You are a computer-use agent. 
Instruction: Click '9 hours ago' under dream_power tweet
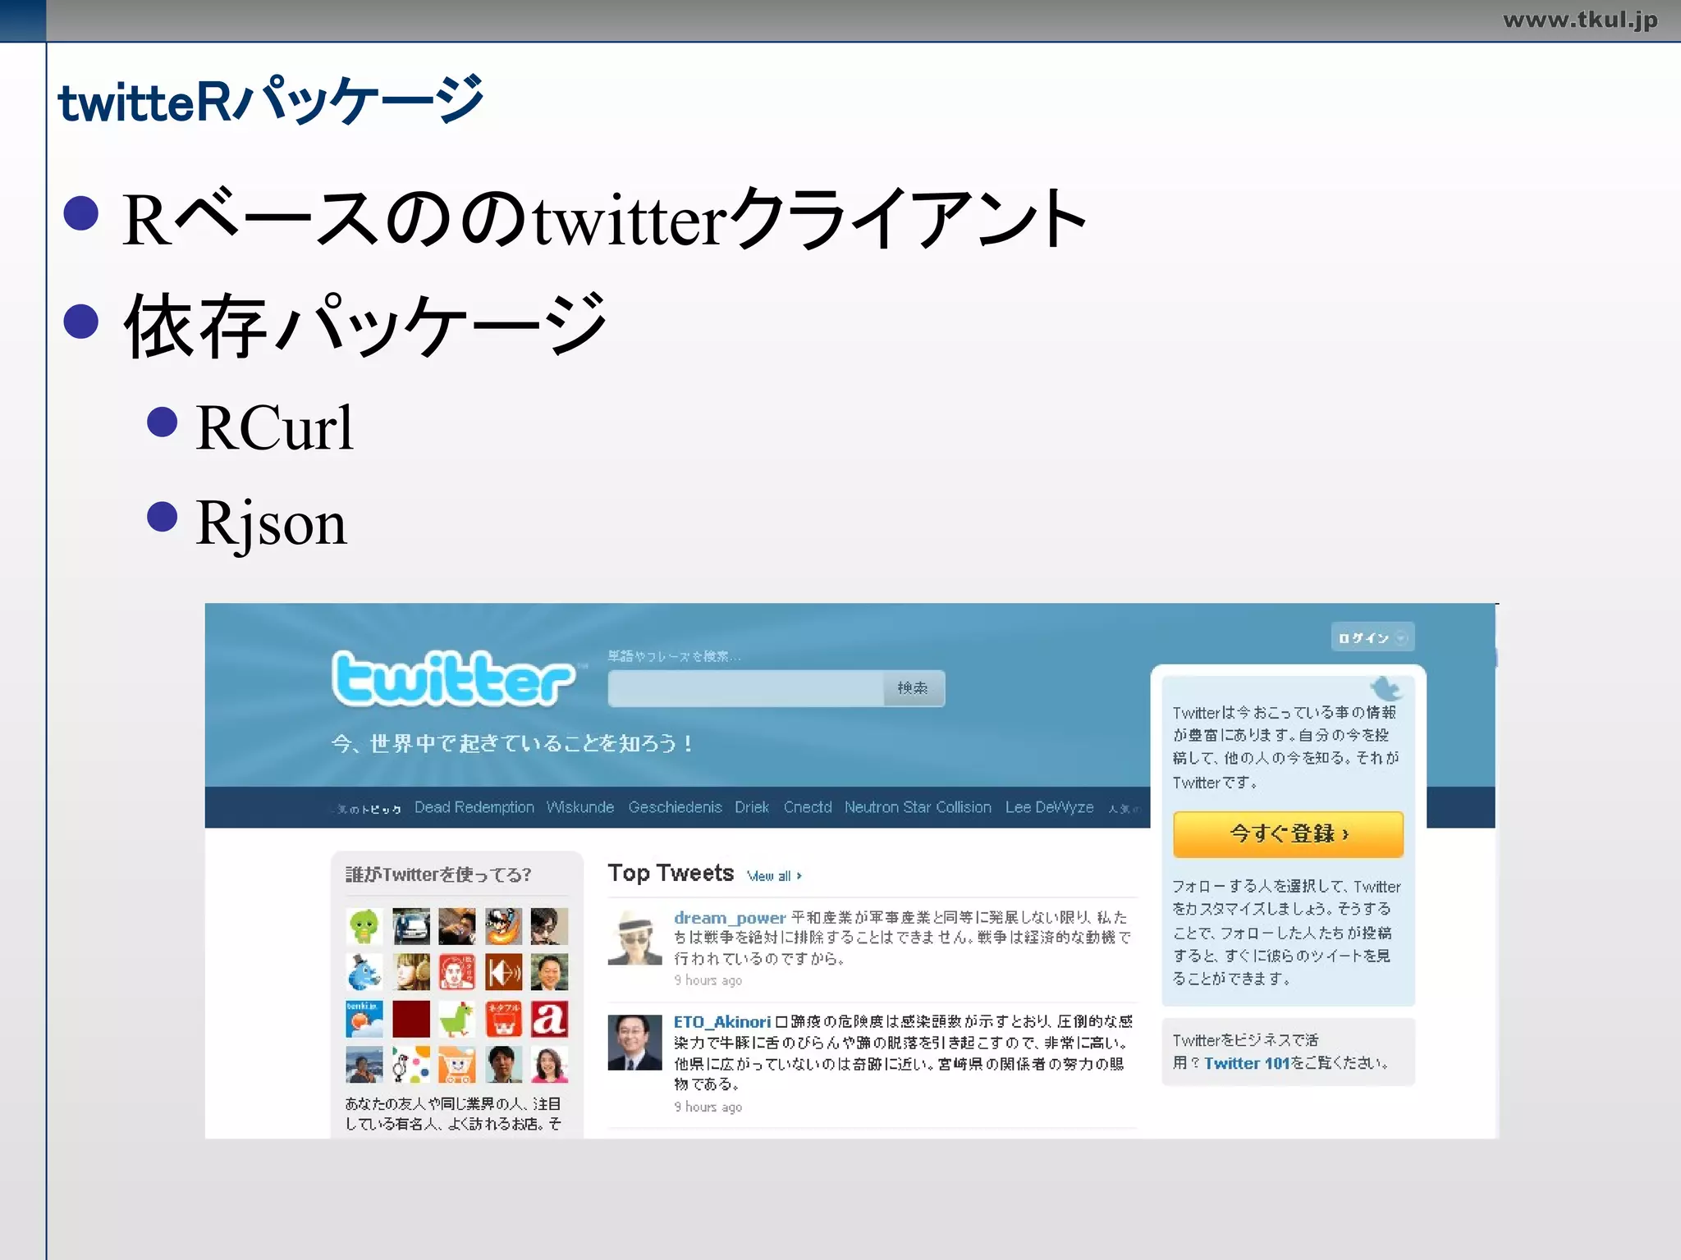tap(708, 980)
